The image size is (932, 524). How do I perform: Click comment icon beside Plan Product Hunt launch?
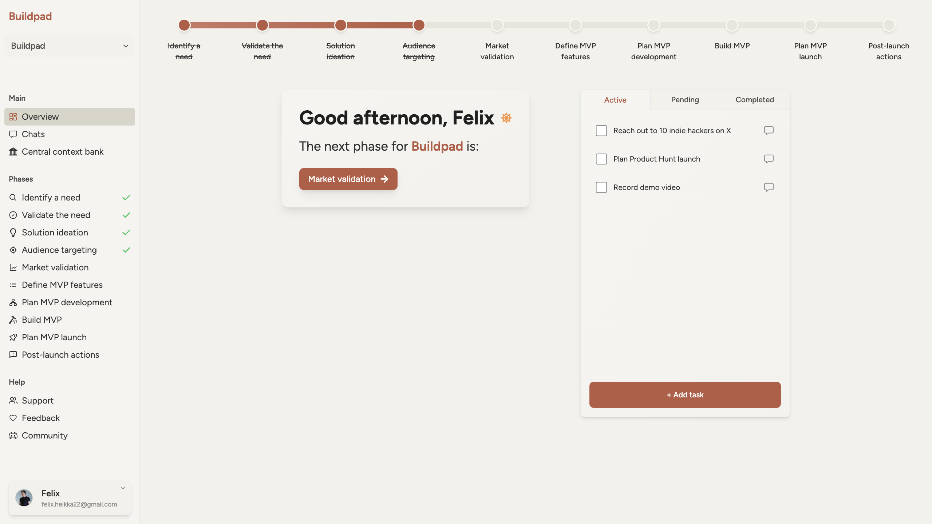769,159
